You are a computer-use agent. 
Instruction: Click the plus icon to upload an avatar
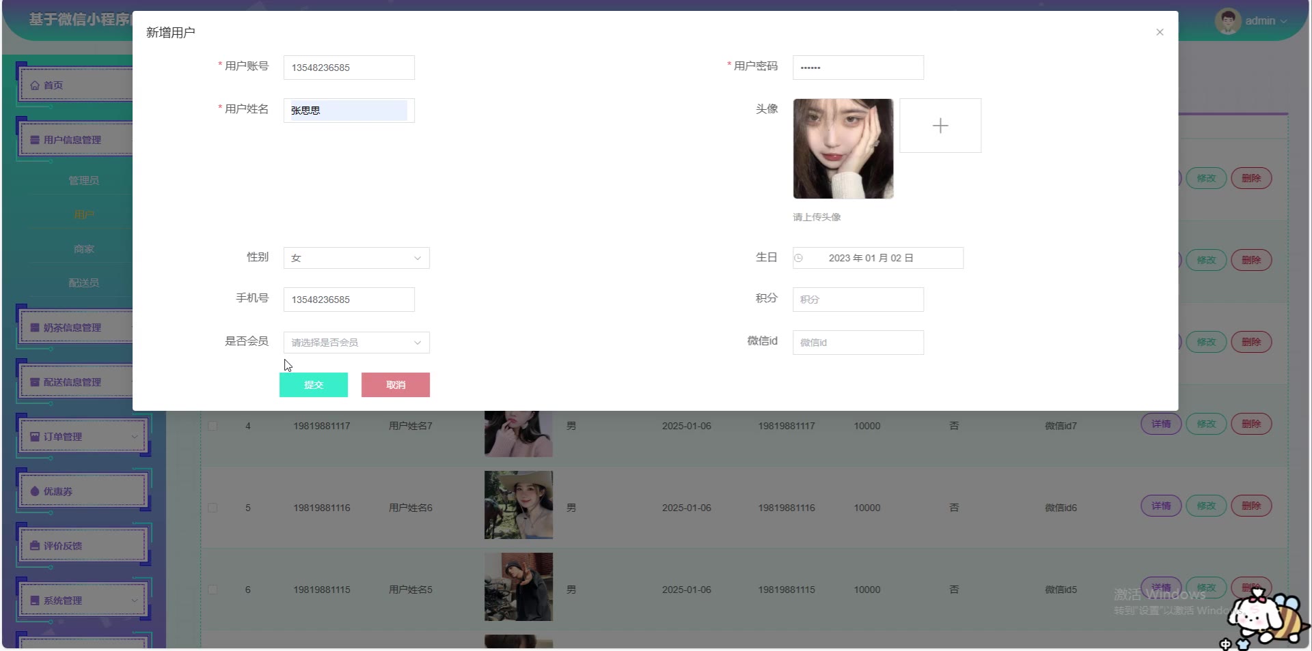pyautogui.click(x=940, y=126)
